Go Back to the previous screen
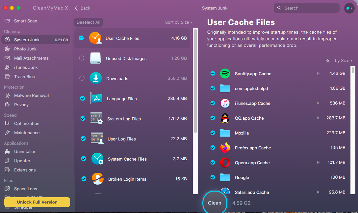 tap(83, 8)
